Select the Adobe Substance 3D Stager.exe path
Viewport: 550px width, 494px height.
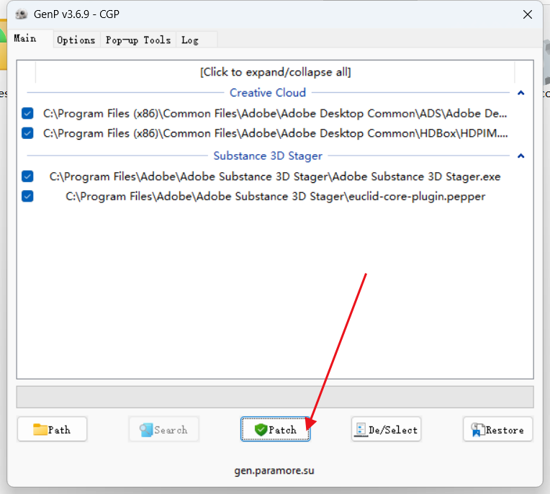(275, 176)
